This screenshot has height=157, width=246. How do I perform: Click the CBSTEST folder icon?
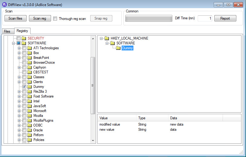(30, 72)
